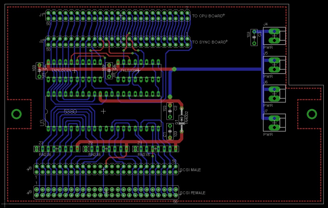Click the right mounting hole

312,114
